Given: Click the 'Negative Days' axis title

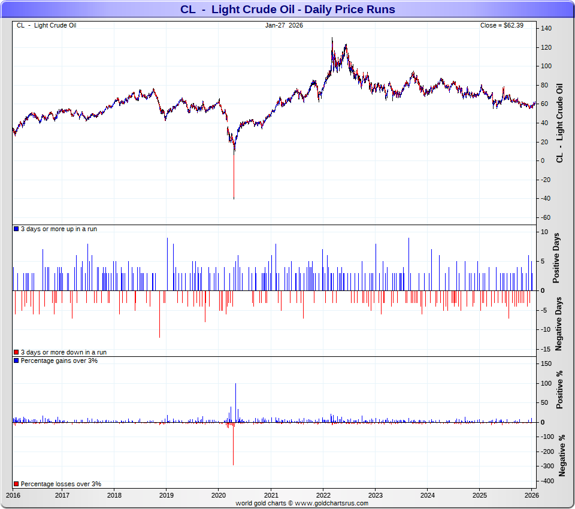Looking at the screenshot, I should (x=558, y=324).
